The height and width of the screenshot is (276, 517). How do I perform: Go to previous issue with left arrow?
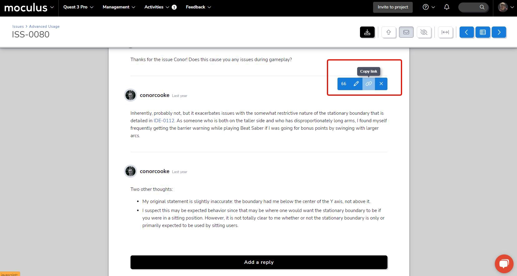tap(466, 32)
